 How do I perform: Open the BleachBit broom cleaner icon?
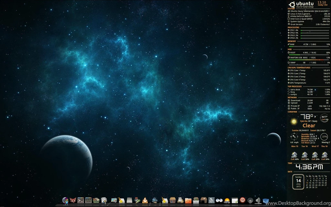coord(121,201)
